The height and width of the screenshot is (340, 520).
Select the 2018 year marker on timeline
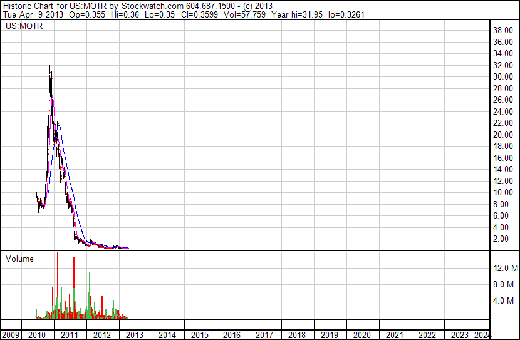tap(297, 335)
